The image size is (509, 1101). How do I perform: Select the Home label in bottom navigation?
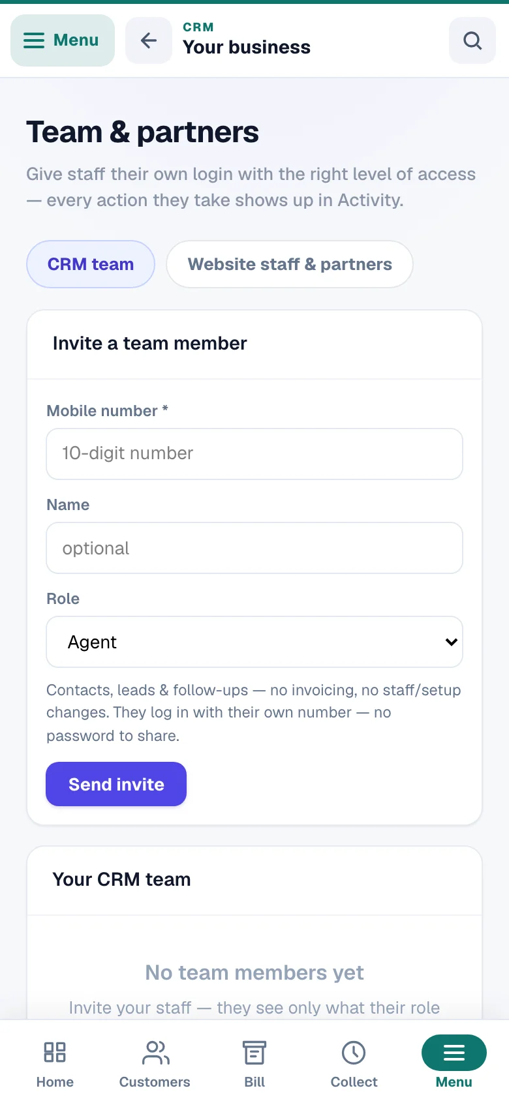point(55,1082)
